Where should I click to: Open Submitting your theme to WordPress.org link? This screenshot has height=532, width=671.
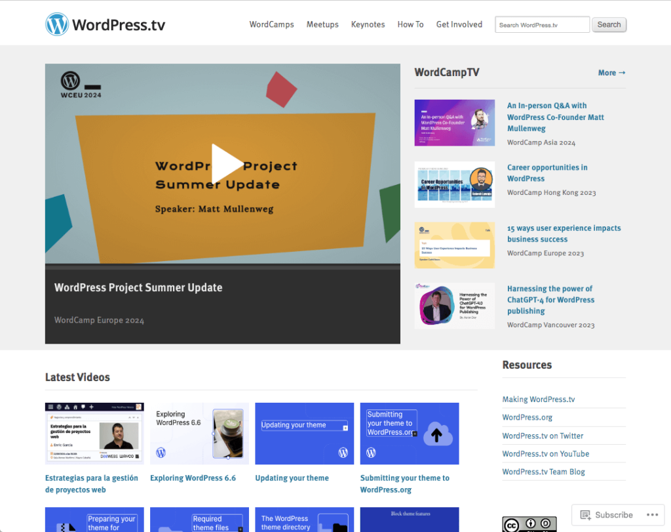click(x=405, y=483)
